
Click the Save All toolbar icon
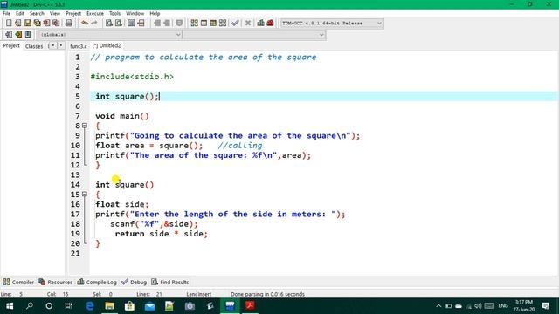[x=37, y=24]
